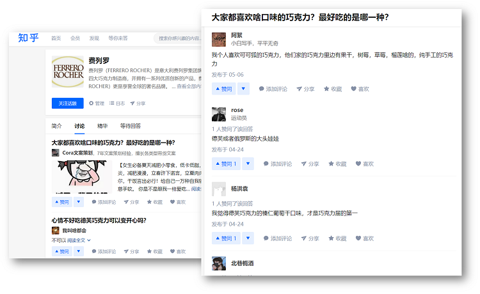The height and width of the screenshot is (294, 480).
Task: Like the Cora文案策划 answer with heart
Action: tap(178, 202)
